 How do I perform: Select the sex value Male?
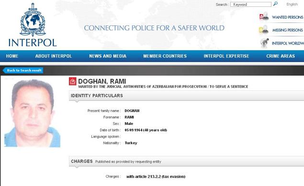click(129, 123)
